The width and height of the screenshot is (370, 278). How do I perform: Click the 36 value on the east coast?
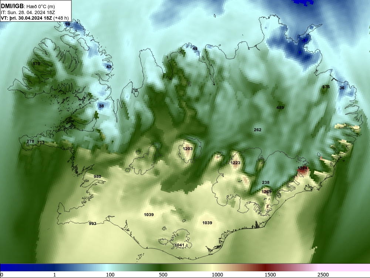342,88
